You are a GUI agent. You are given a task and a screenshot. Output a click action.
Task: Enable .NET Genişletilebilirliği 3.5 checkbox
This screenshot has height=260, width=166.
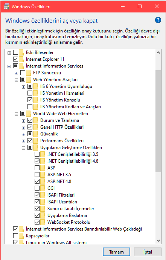point(37,154)
